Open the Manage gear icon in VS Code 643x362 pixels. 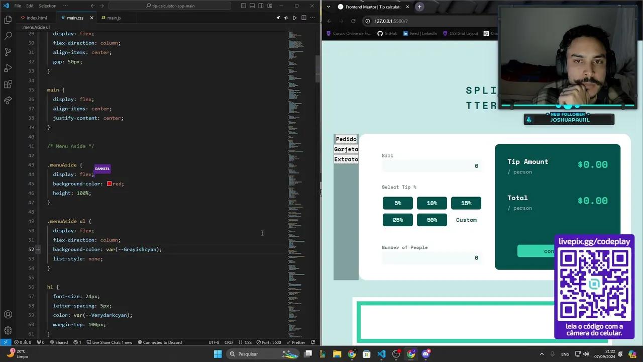click(x=8, y=330)
